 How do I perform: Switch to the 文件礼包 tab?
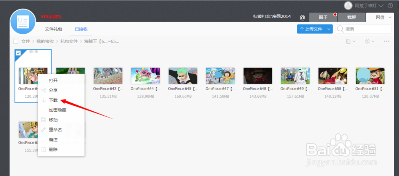click(53, 29)
